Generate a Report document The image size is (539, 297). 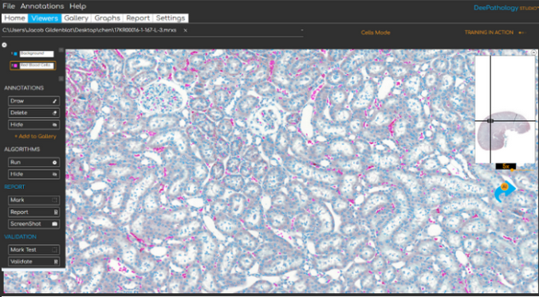coord(33,212)
